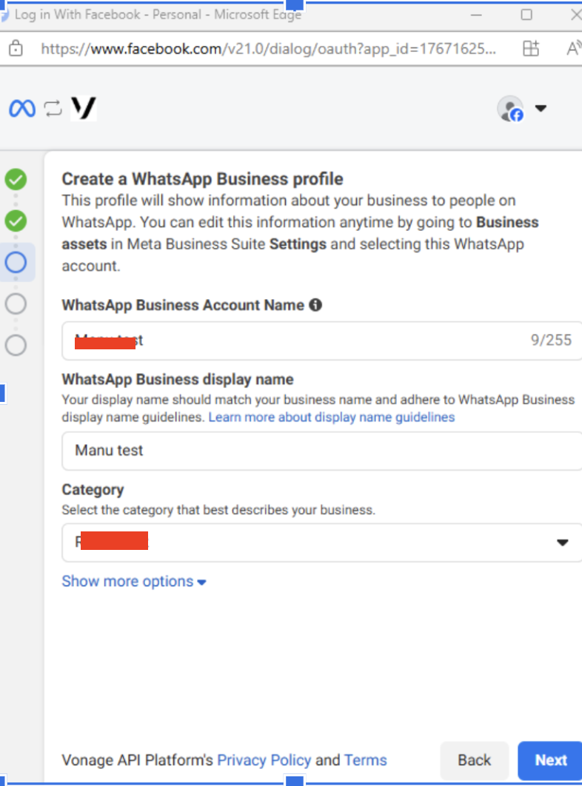Click the Next button
Viewport: 582px width, 786px height.
click(550, 760)
